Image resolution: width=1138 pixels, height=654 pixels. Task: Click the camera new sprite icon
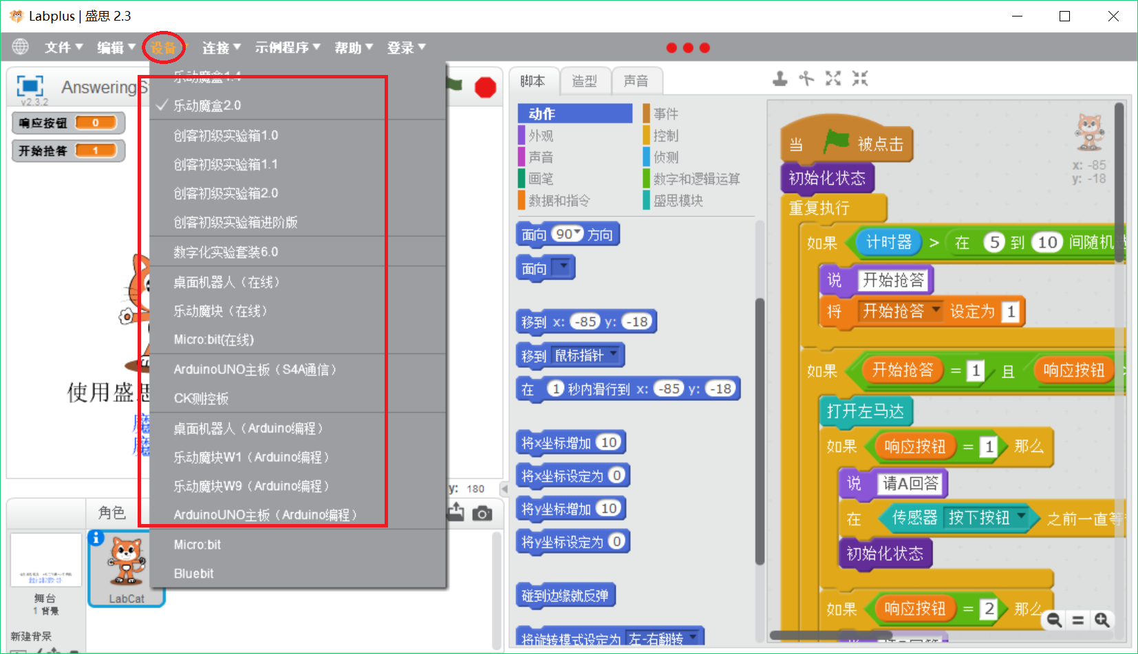[x=482, y=513]
